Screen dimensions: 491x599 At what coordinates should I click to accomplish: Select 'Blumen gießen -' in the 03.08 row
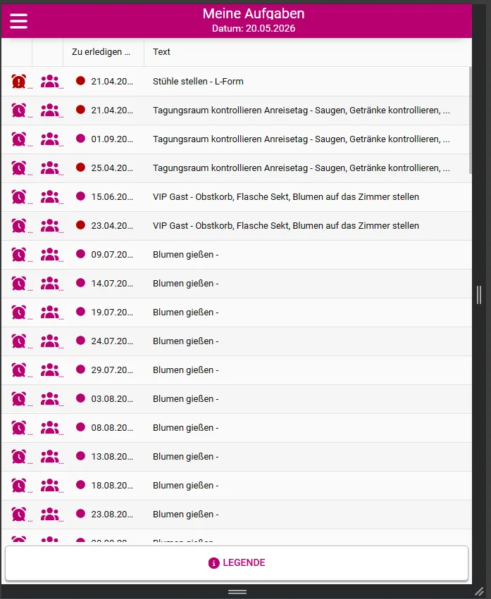185,399
